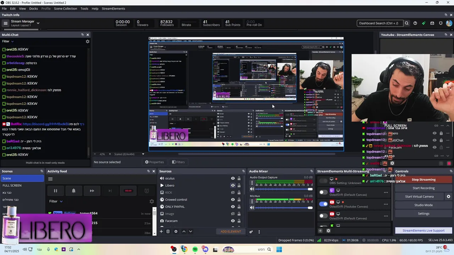This screenshot has height=255, width=454.
Task: Select the FULL SCREEN scene
Action: 22,186
